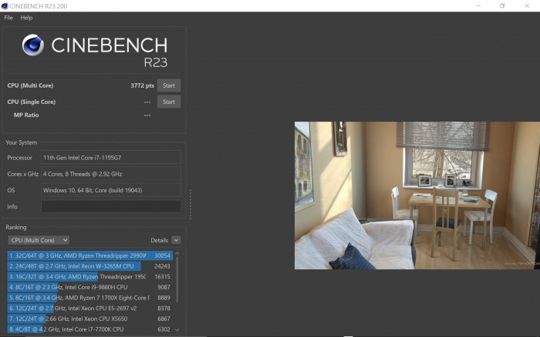
Task: Click the panel splitter handle dots
Action: click(191, 205)
